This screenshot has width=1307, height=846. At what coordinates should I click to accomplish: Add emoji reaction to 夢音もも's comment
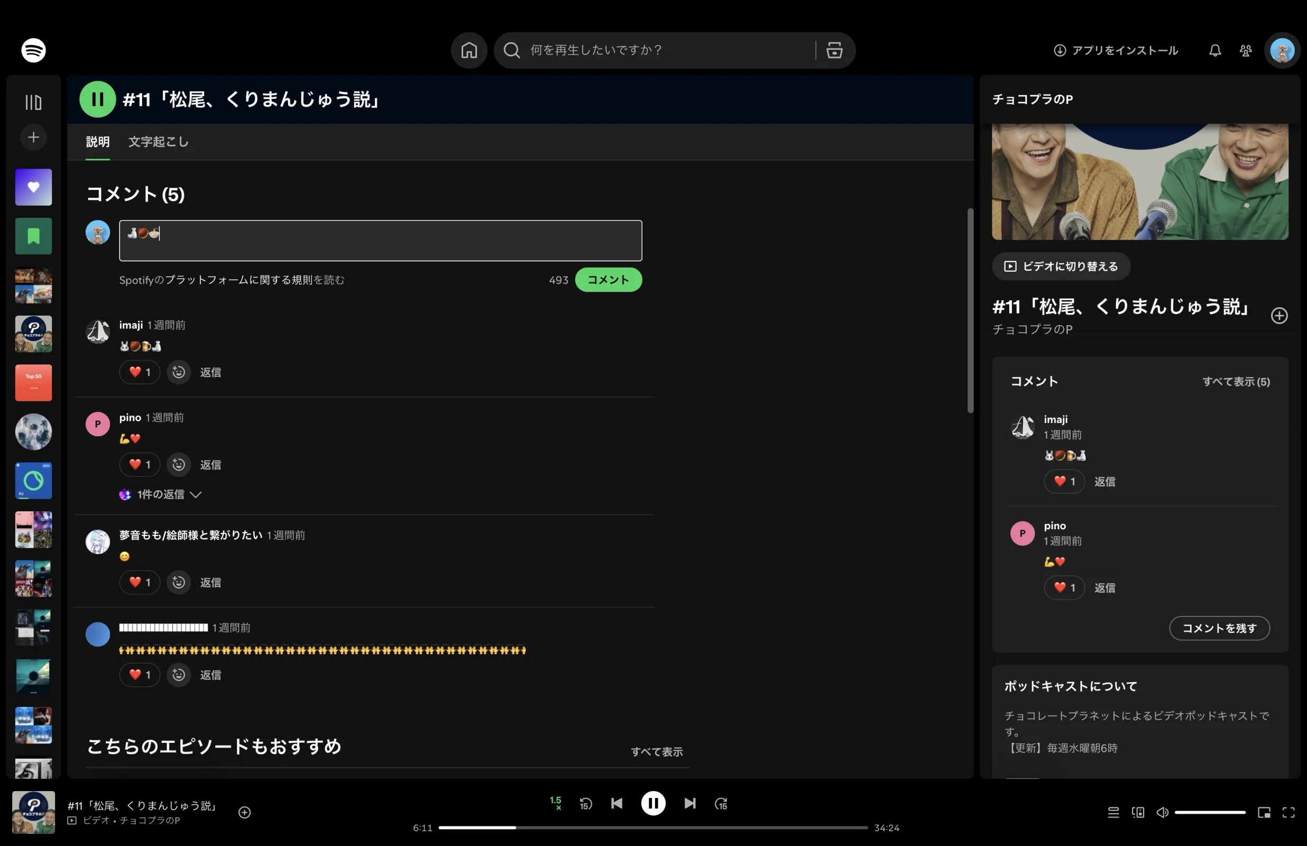179,582
